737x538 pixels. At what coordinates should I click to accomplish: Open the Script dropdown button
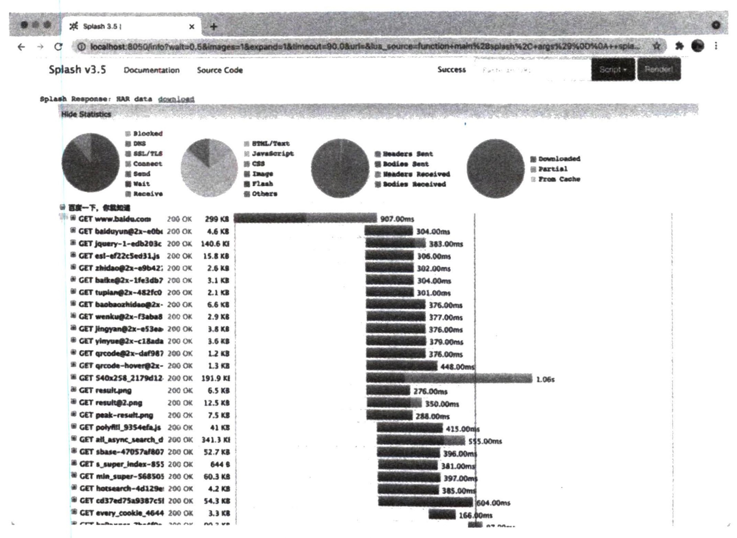pos(613,69)
